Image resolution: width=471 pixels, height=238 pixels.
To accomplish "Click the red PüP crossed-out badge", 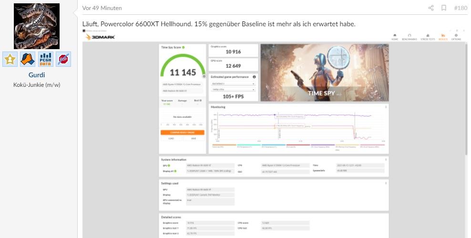I will 63,59.
